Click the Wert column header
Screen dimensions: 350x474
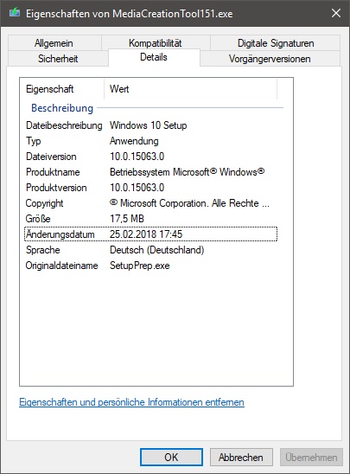coord(190,89)
